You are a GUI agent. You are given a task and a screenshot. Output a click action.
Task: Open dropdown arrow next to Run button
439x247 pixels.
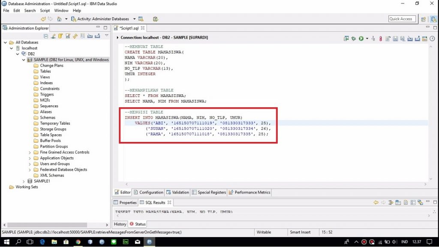367,39
